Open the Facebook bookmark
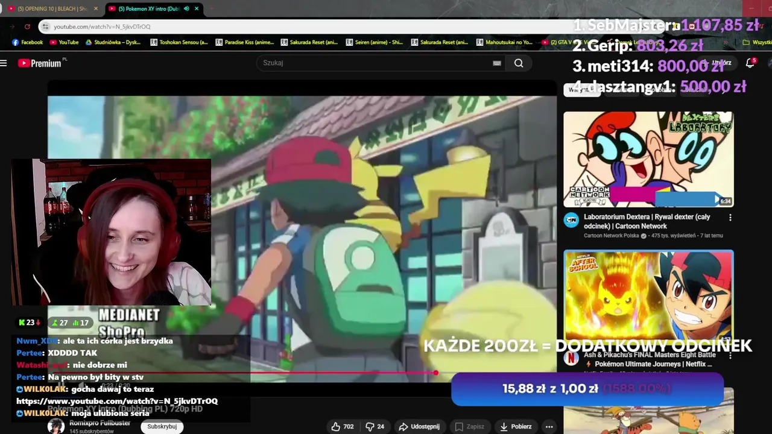The width and height of the screenshot is (772, 434). 27,42
